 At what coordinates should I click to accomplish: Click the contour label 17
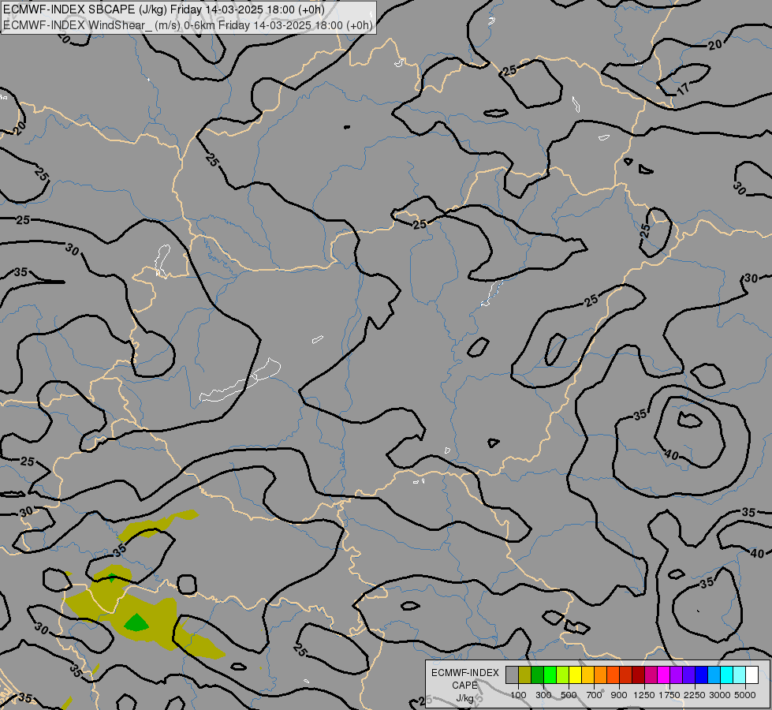tap(683, 88)
